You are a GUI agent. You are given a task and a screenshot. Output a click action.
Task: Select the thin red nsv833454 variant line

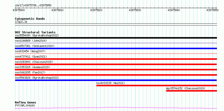[x=116, y=53]
